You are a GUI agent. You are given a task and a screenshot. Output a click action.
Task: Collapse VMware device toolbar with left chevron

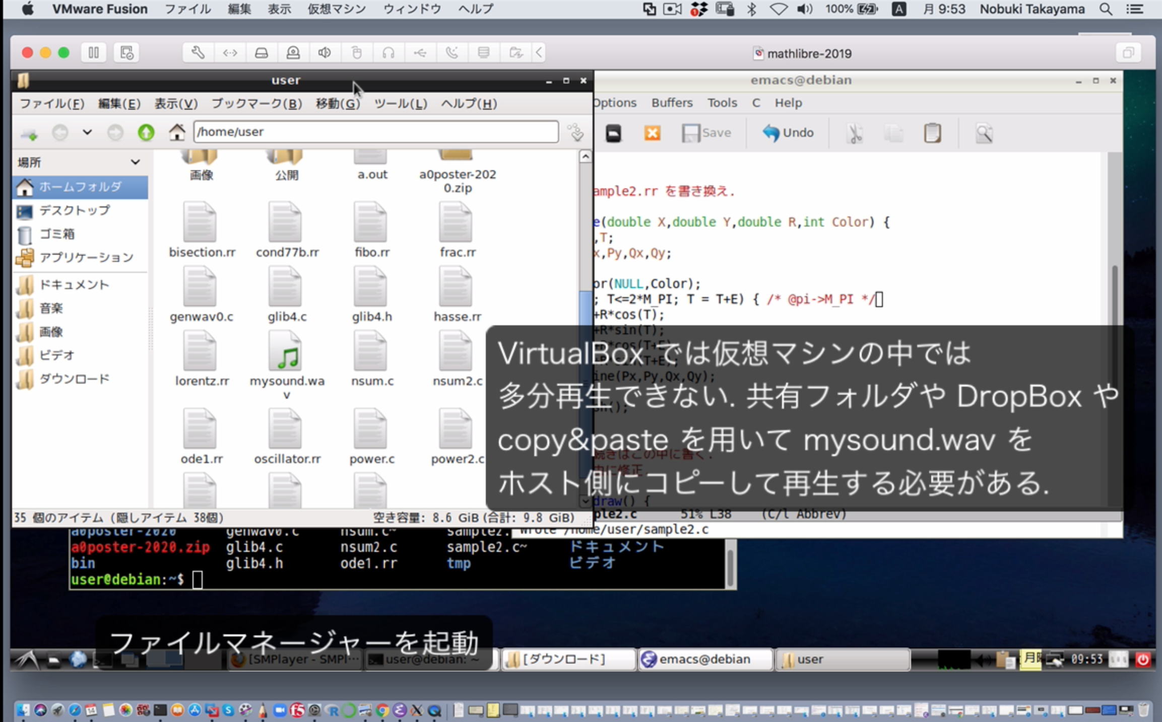tap(539, 53)
